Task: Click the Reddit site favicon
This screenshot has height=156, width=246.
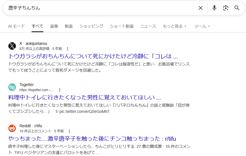Action: [x=12, y=128]
